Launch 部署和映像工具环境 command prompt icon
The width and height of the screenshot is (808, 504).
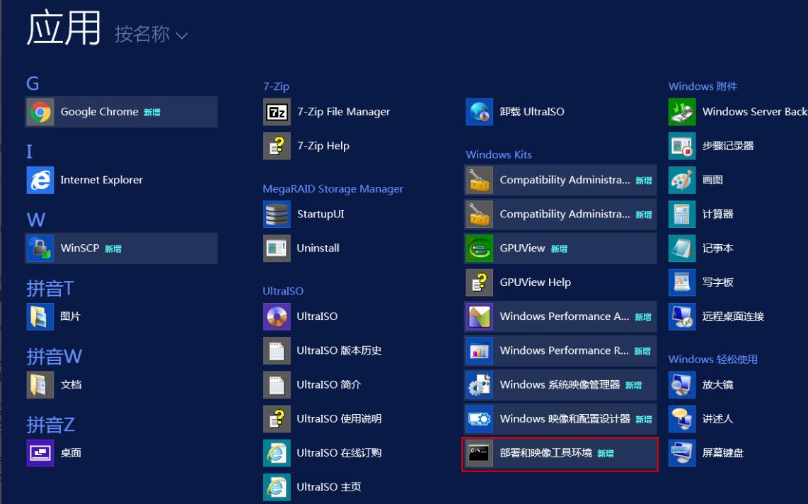(x=479, y=453)
